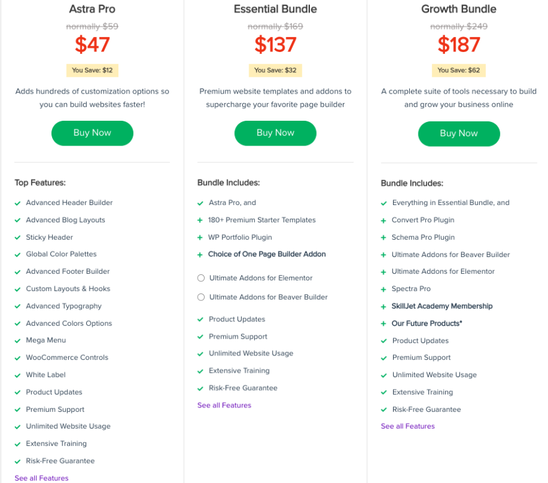
Task: Select Ultimate Addons for Beaver Builder radio button
Action: (201, 297)
